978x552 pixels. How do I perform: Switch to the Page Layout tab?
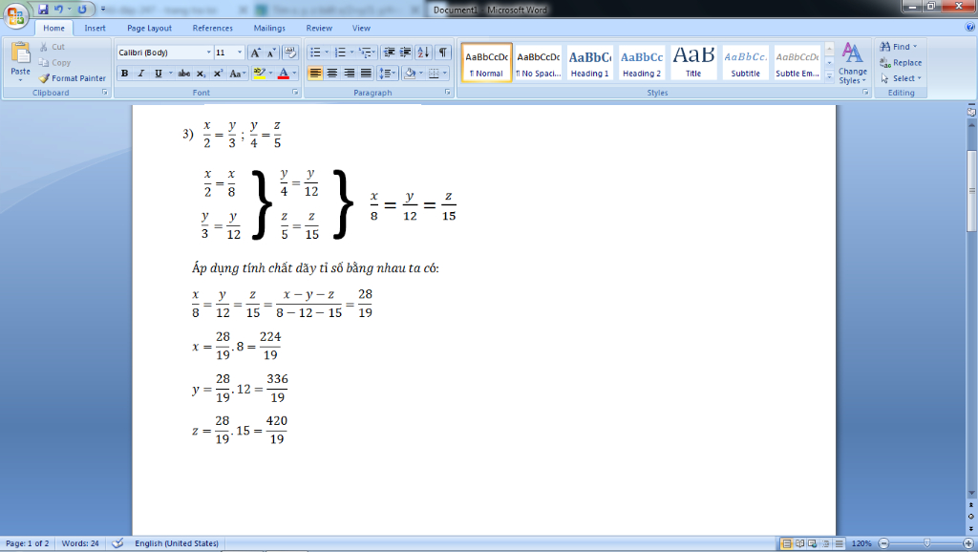[149, 28]
